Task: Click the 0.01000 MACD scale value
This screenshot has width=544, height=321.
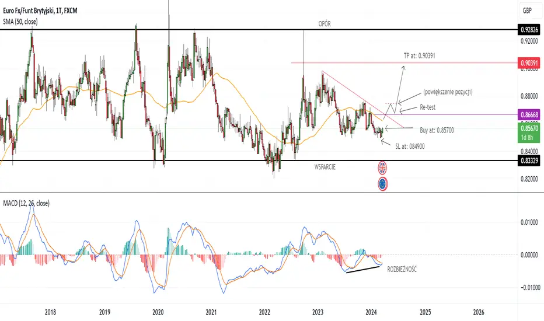Action: click(x=529, y=222)
